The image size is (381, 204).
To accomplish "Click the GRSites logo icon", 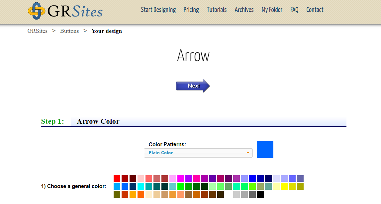I will tap(37, 10).
